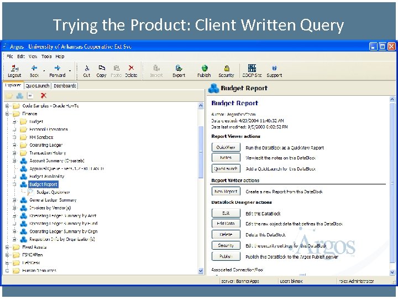Viewport: 398px width, 299px height.
Task: Expand the Human Resources folder node
Action: (x=7, y=271)
